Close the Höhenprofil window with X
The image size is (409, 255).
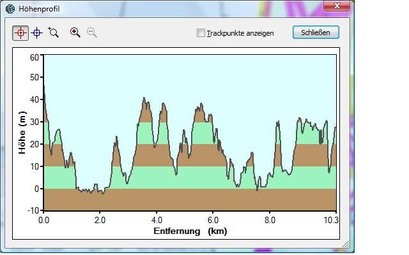337,6
